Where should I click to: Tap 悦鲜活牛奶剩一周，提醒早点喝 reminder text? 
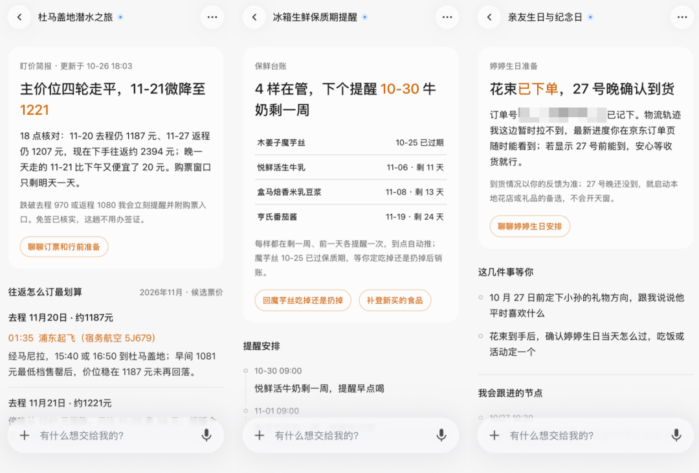click(x=319, y=388)
